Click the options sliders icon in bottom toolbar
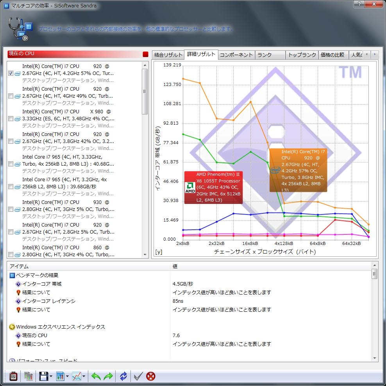 [13, 376]
